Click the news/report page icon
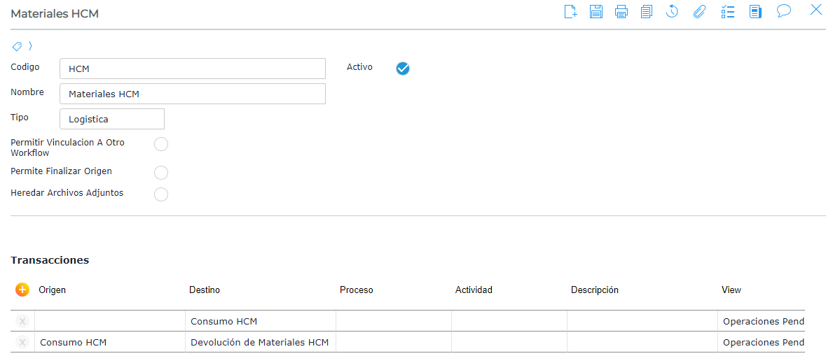This screenshot has height=356, width=826. click(755, 11)
